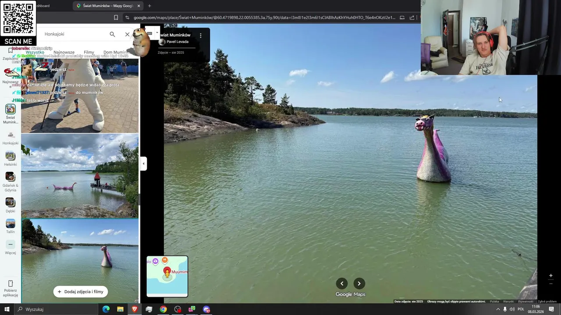The image size is (561, 315).
Task: Click the Polska footer link
Action: pos(494,301)
